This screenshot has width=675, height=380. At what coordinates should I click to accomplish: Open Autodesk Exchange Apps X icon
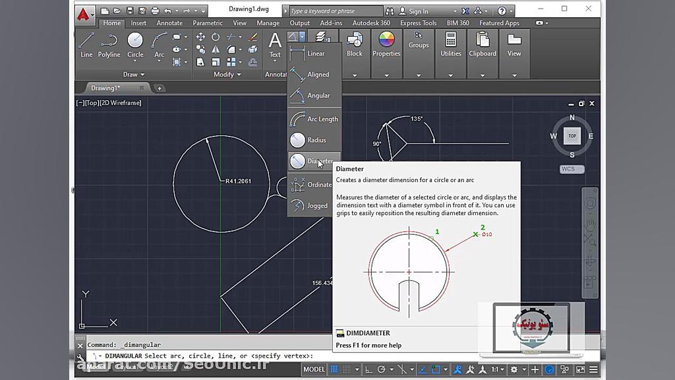[x=465, y=11]
